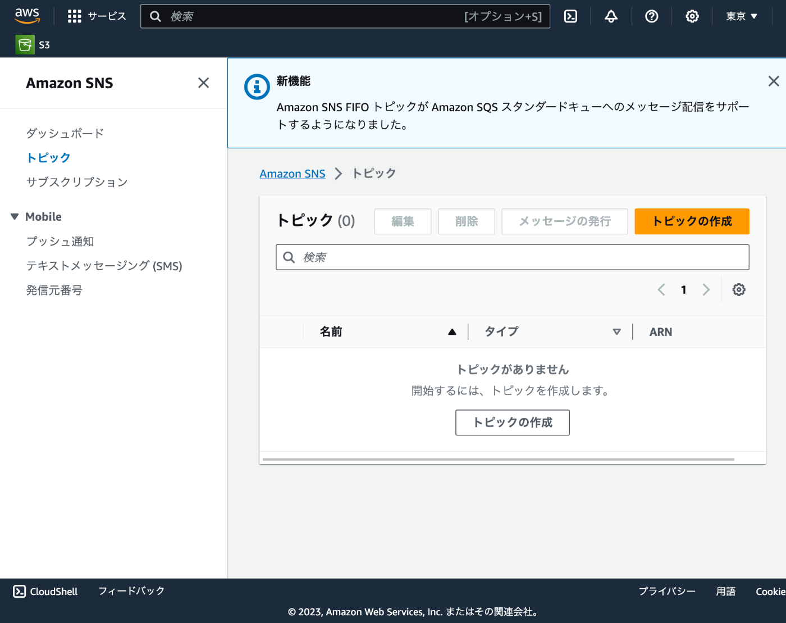
Task: Open the S3 service shortcut
Action: (33, 44)
